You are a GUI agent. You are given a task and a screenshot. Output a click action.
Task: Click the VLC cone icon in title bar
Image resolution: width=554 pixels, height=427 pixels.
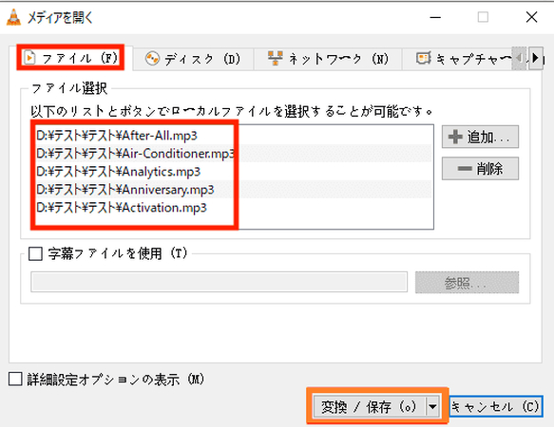click(x=14, y=17)
